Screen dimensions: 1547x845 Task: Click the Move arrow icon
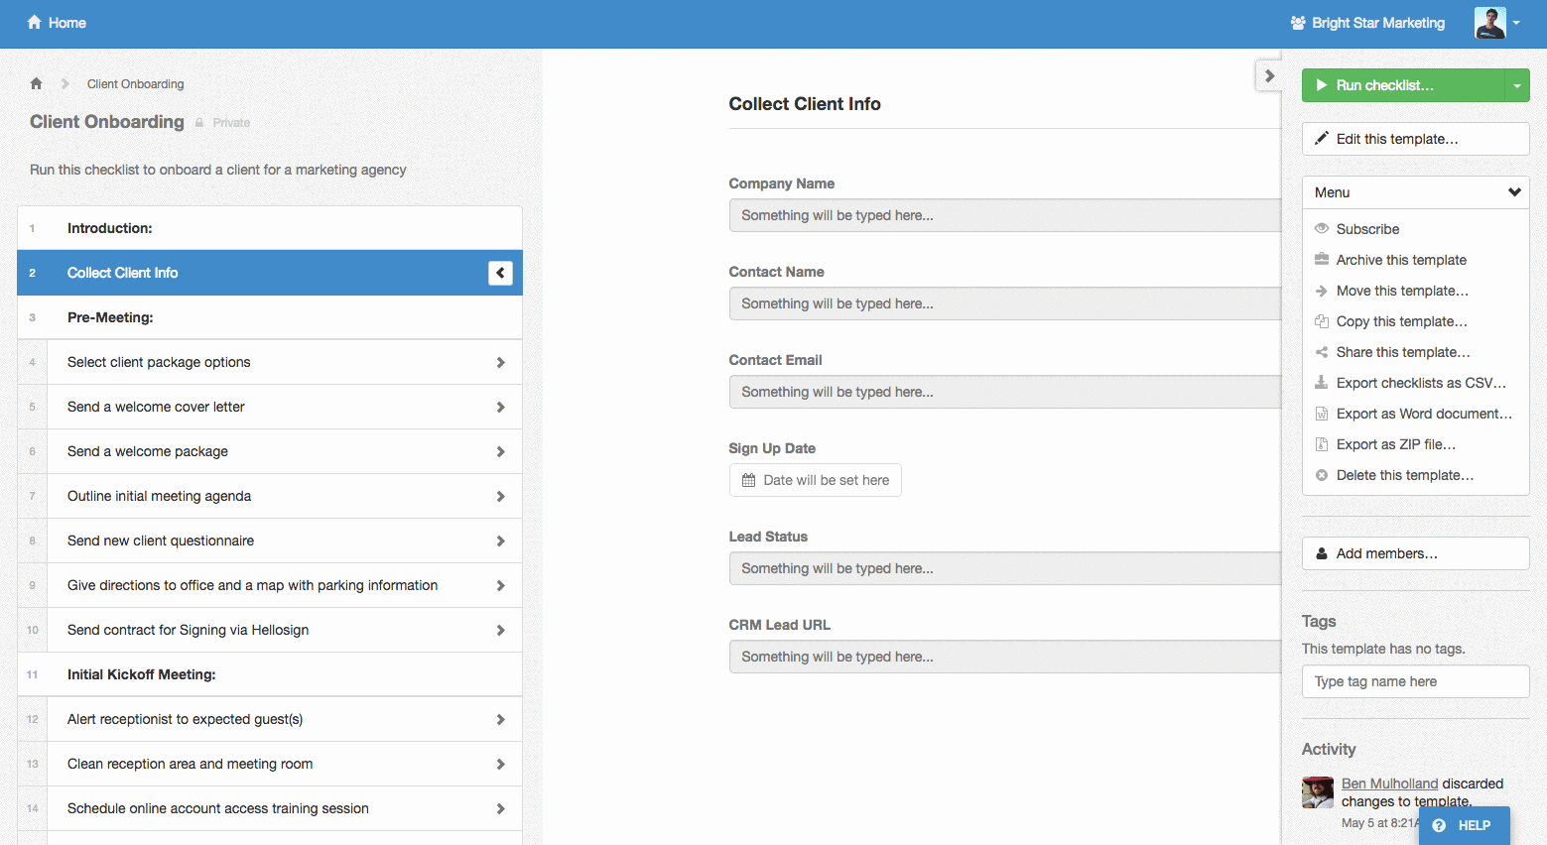pos(1322,291)
